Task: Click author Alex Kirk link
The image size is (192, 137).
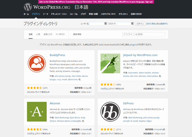Action: click(134, 76)
